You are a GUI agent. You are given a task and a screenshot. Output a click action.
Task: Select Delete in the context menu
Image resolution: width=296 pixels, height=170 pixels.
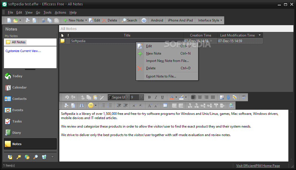point(167,68)
